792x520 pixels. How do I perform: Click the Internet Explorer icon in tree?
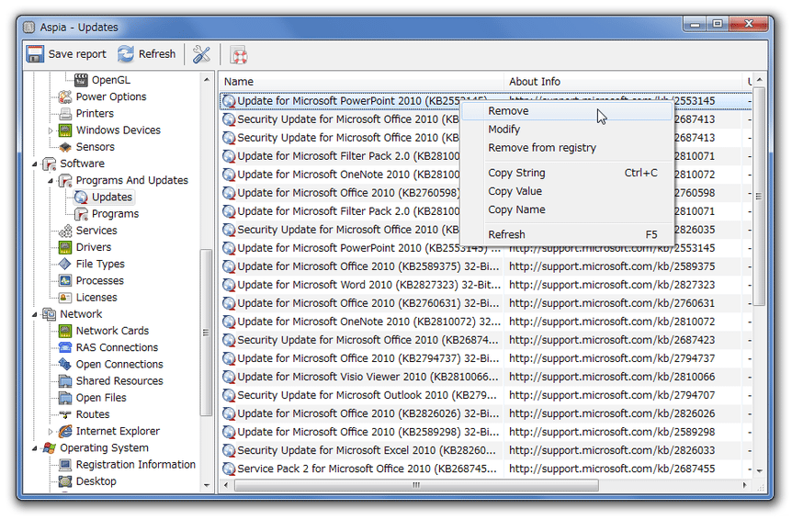[65, 431]
